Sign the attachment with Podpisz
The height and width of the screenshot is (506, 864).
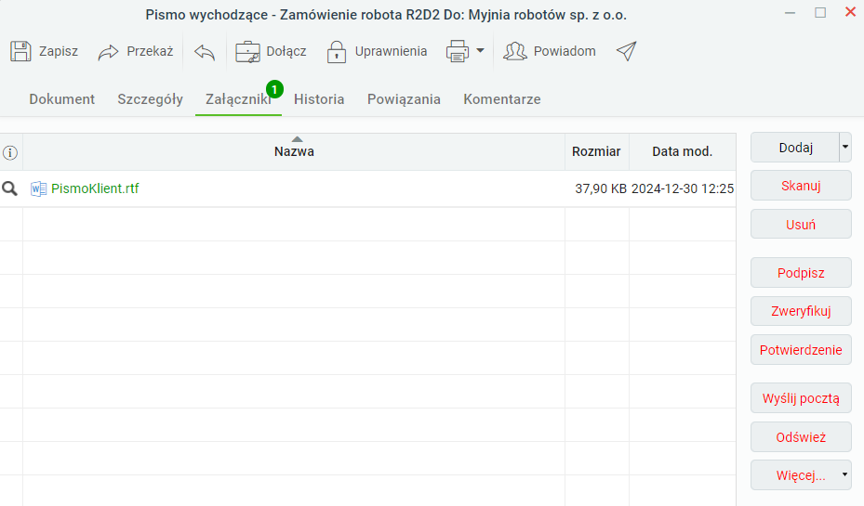(801, 273)
